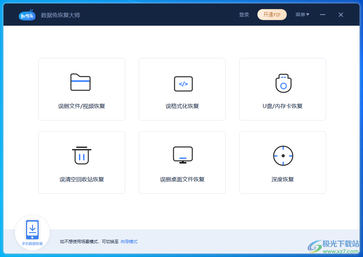This screenshot has width=363, height=257.
Task: Click the U盘/内存卡恢复 USB drive icon
Action: coord(283,83)
